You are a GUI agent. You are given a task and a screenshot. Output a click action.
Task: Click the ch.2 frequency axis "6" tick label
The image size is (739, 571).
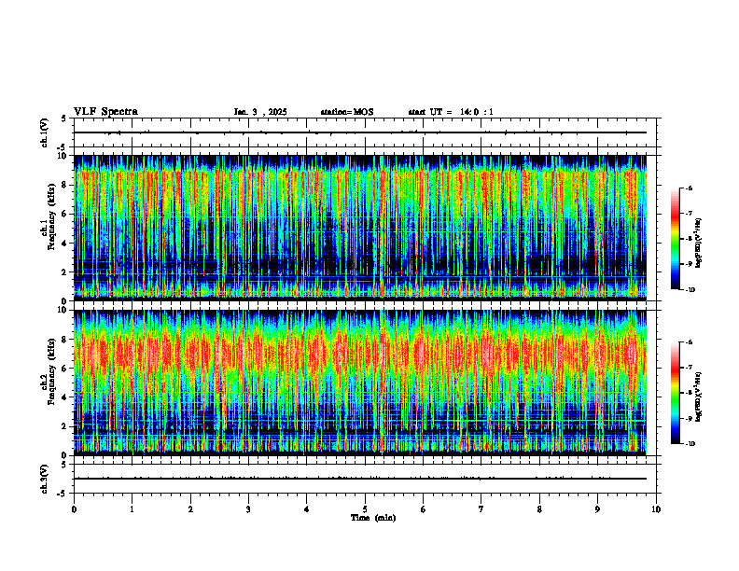(64, 368)
